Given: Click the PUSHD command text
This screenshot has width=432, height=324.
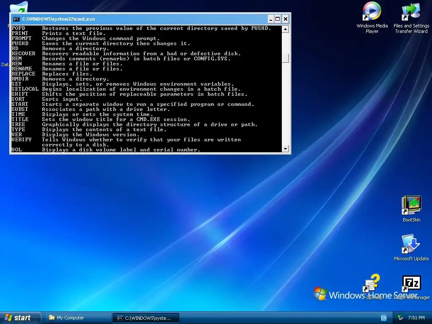Looking at the screenshot, I should click(20, 43).
